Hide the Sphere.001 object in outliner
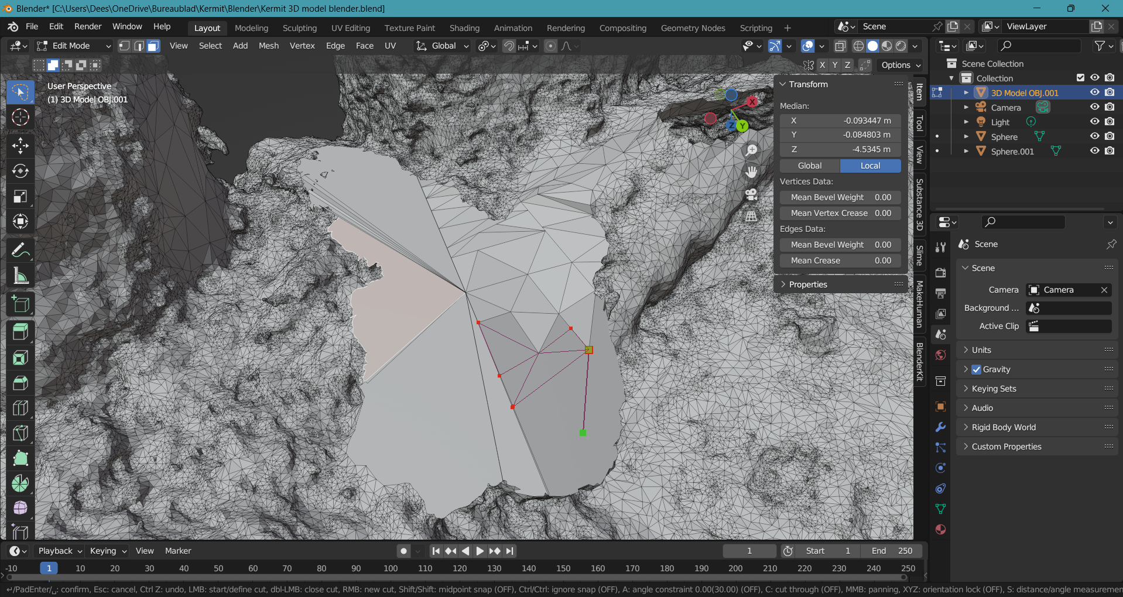Screen dimensions: 1123x597 click(x=1094, y=151)
